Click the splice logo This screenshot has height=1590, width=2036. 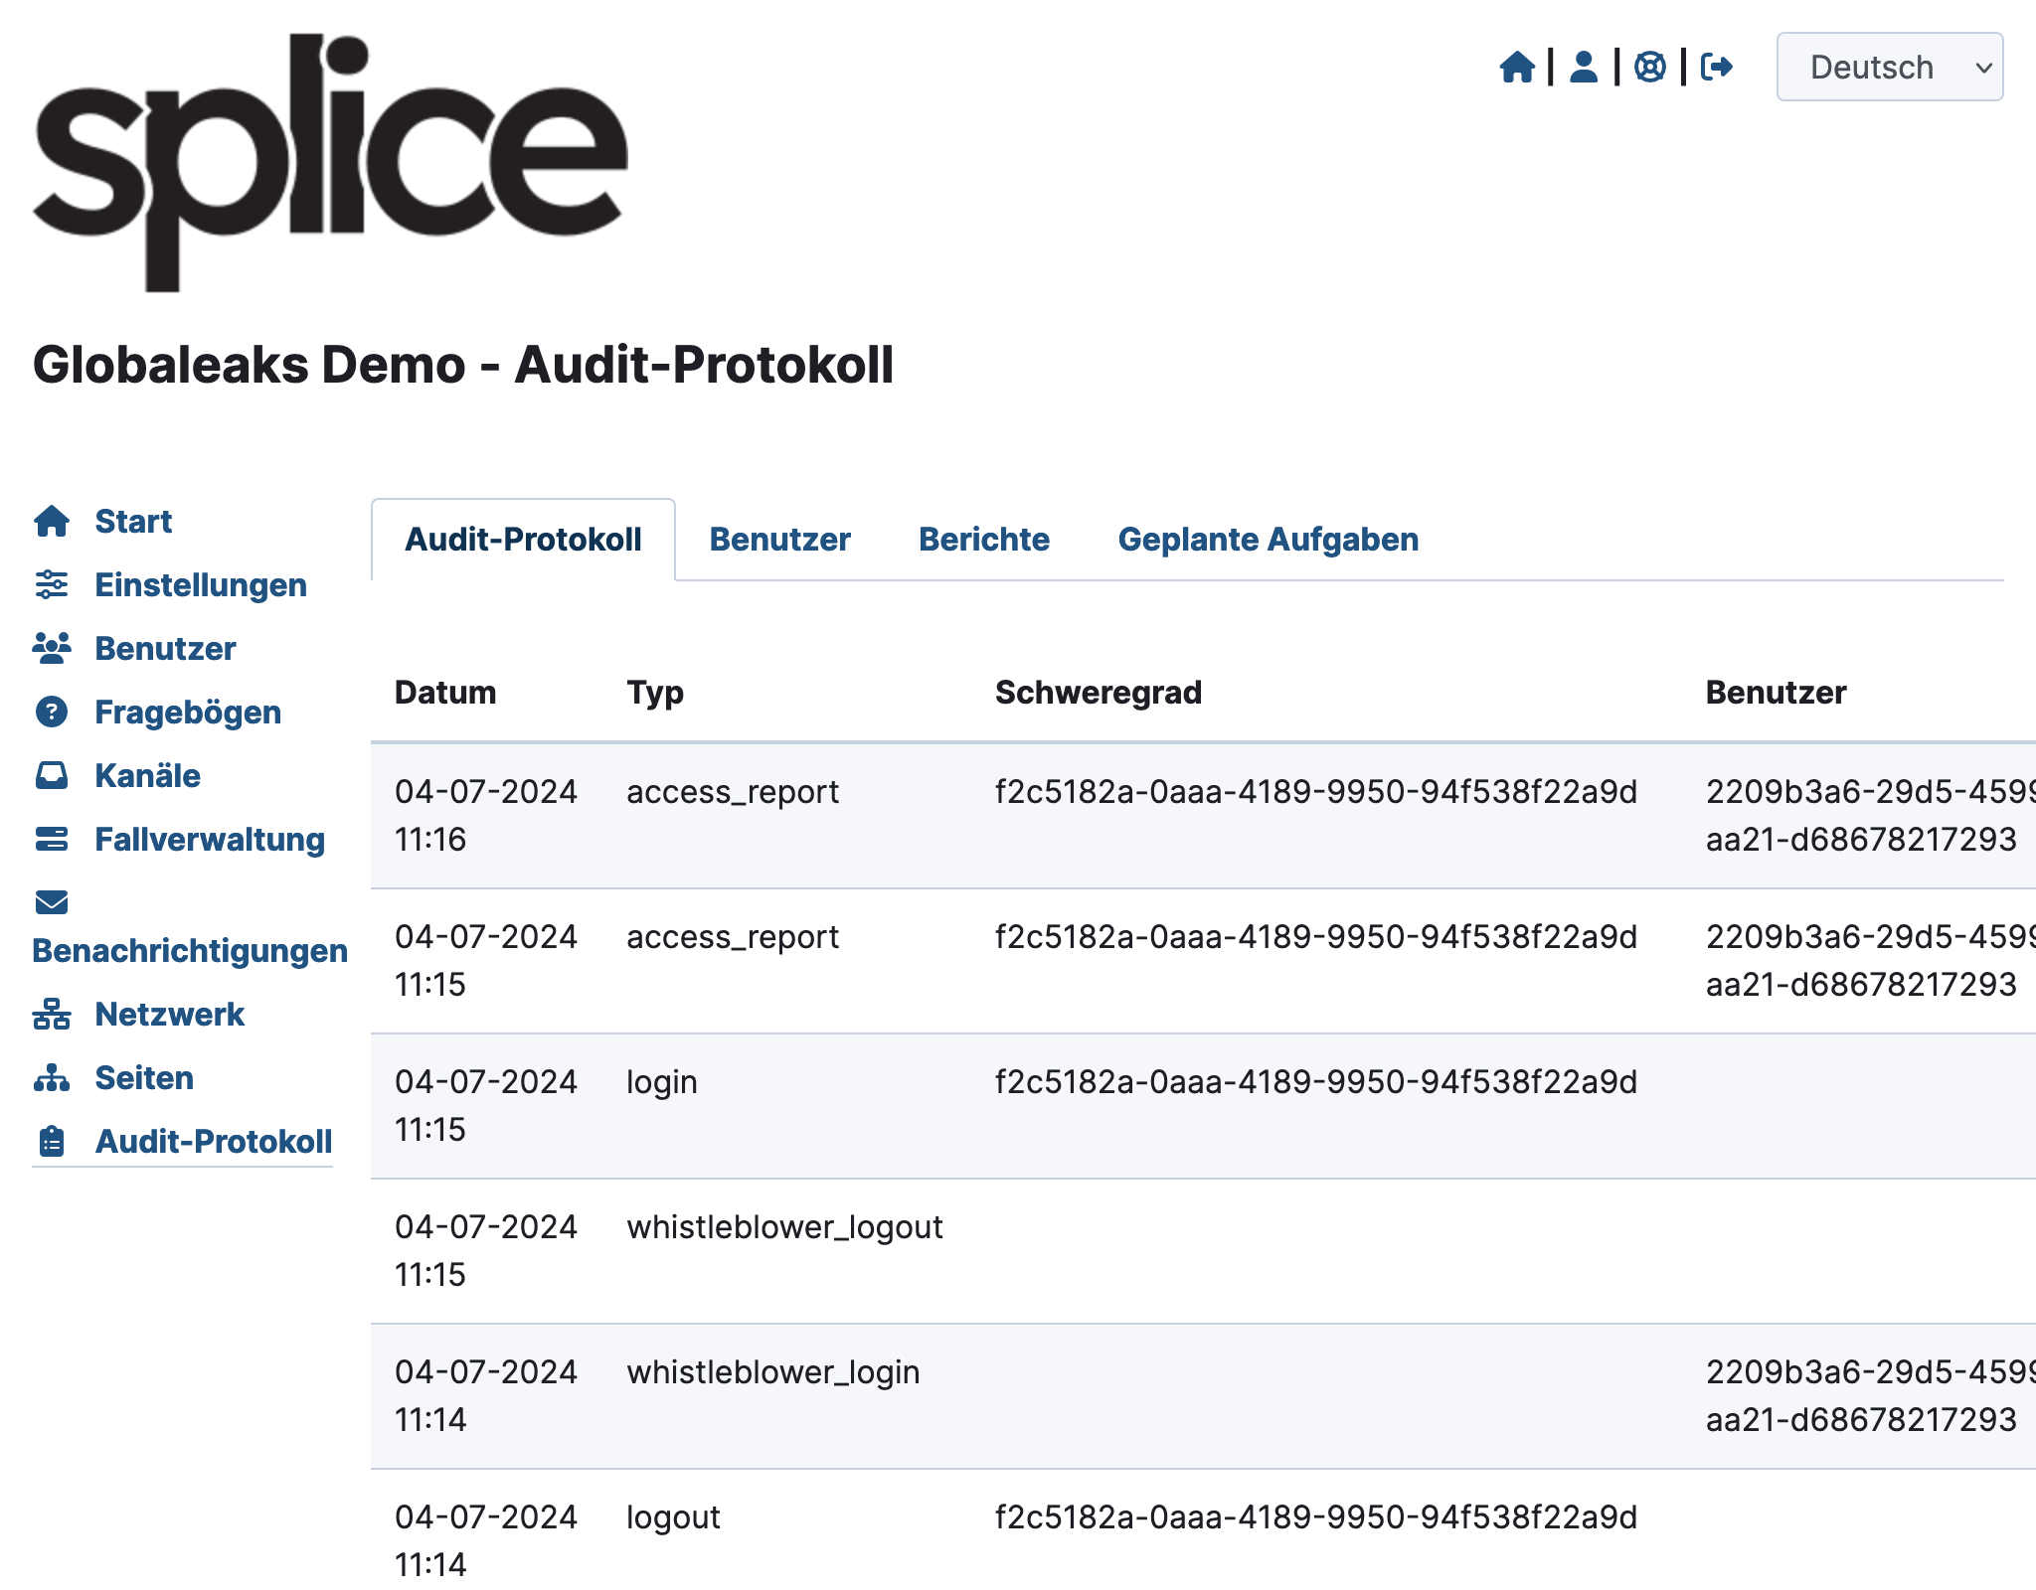tap(330, 163)
